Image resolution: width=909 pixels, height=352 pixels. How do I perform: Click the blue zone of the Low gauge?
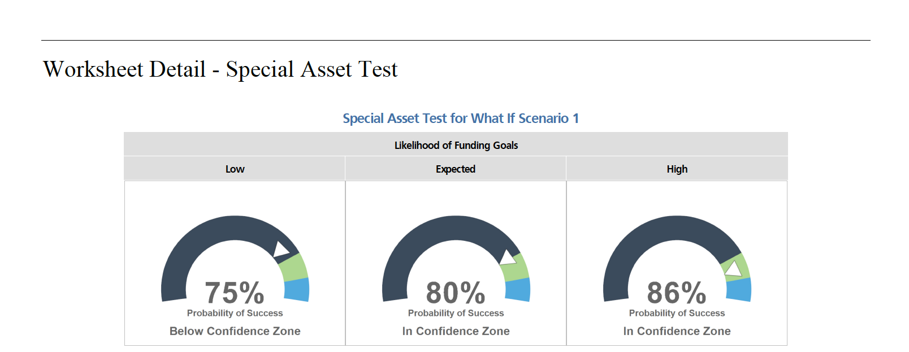(297, 289)
